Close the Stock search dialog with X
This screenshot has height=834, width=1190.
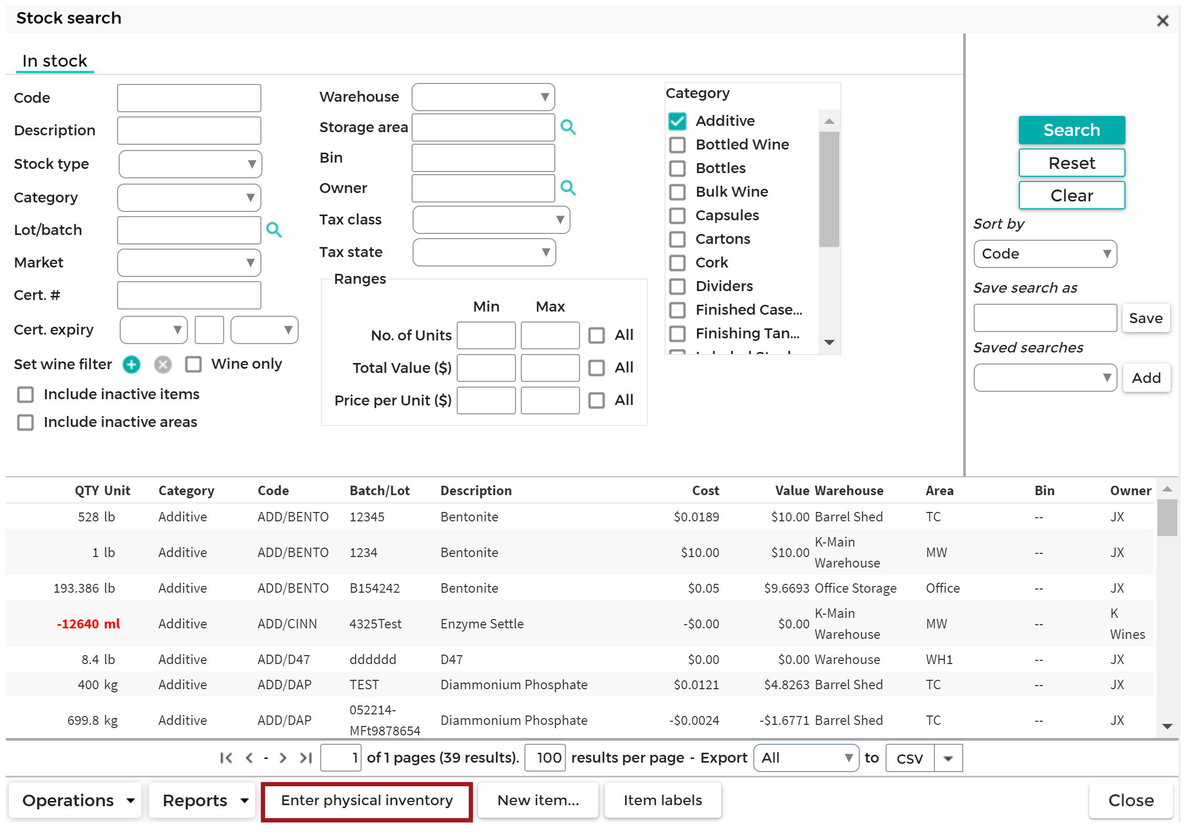(x=1163, y=20)
